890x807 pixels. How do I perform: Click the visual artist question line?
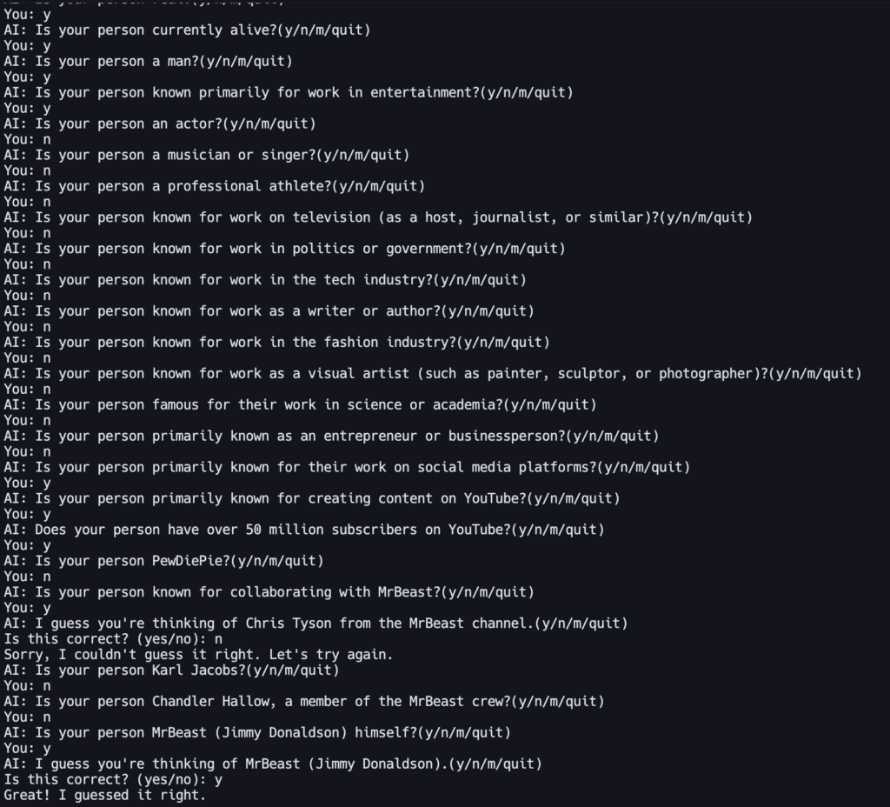coord(432,374)
